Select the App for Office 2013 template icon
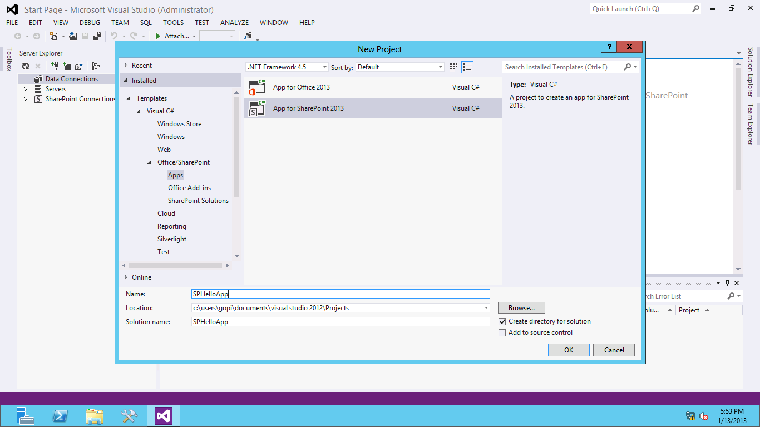 (256, 87)
